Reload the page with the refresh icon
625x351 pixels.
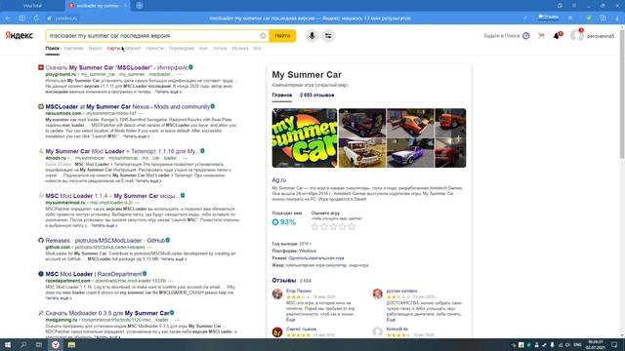[x=36, y=19]
